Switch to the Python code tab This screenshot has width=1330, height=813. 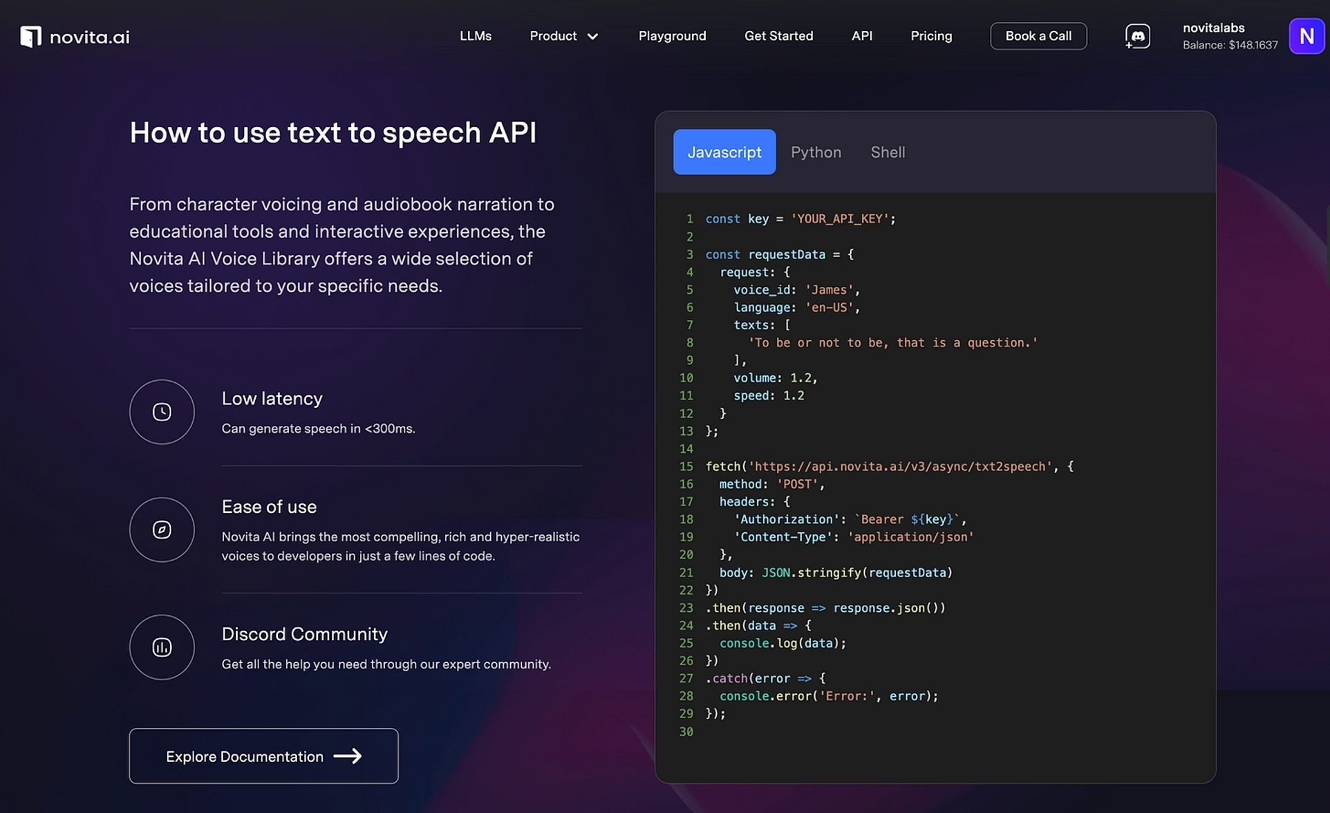tap(816, 152)
